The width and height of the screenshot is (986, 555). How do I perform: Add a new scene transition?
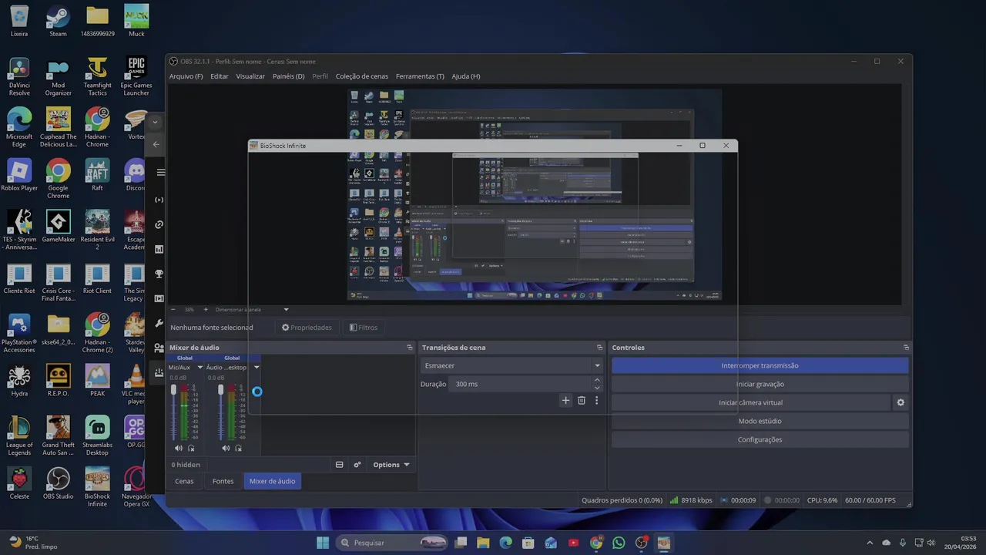click(566, 401)
